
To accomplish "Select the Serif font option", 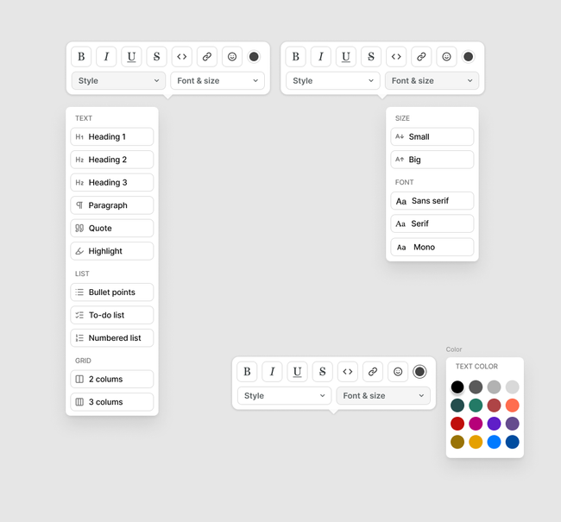I will pyautogui.click(x=432, y=223).
